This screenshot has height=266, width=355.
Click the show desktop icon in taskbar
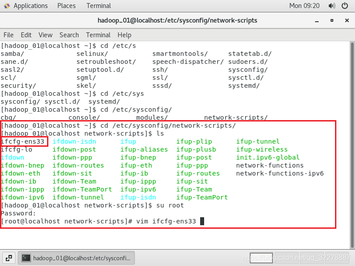pos(9,258)
